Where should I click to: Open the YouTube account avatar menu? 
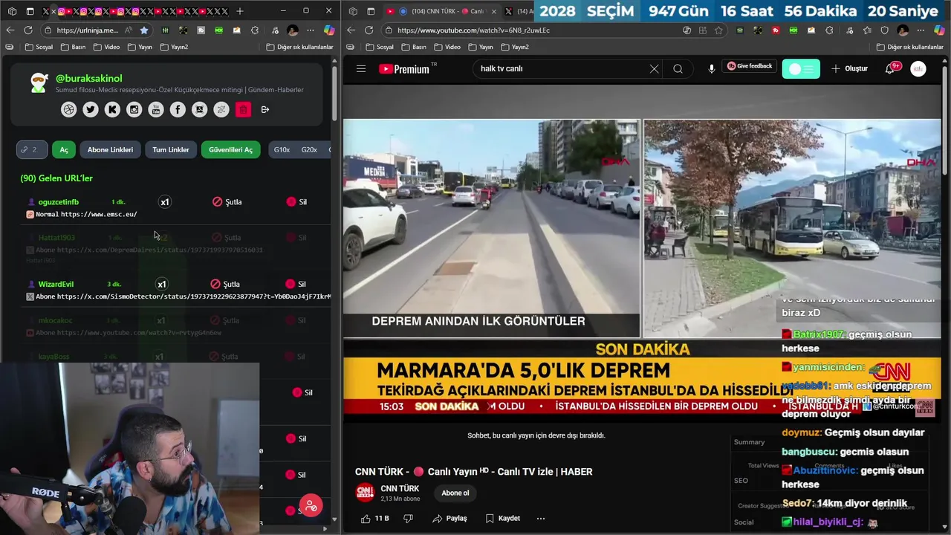pos(918,68)
